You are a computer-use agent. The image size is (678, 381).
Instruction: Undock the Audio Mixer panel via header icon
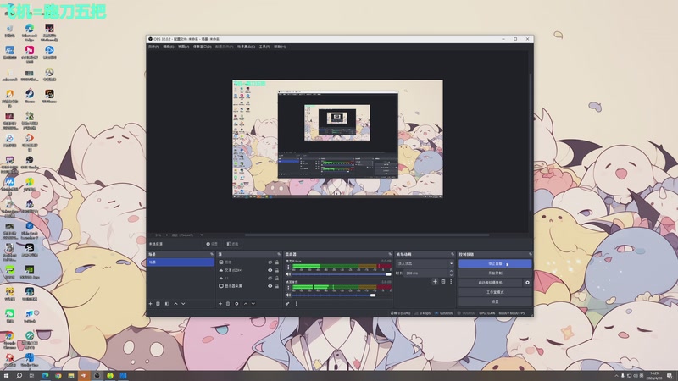point(390,254)
